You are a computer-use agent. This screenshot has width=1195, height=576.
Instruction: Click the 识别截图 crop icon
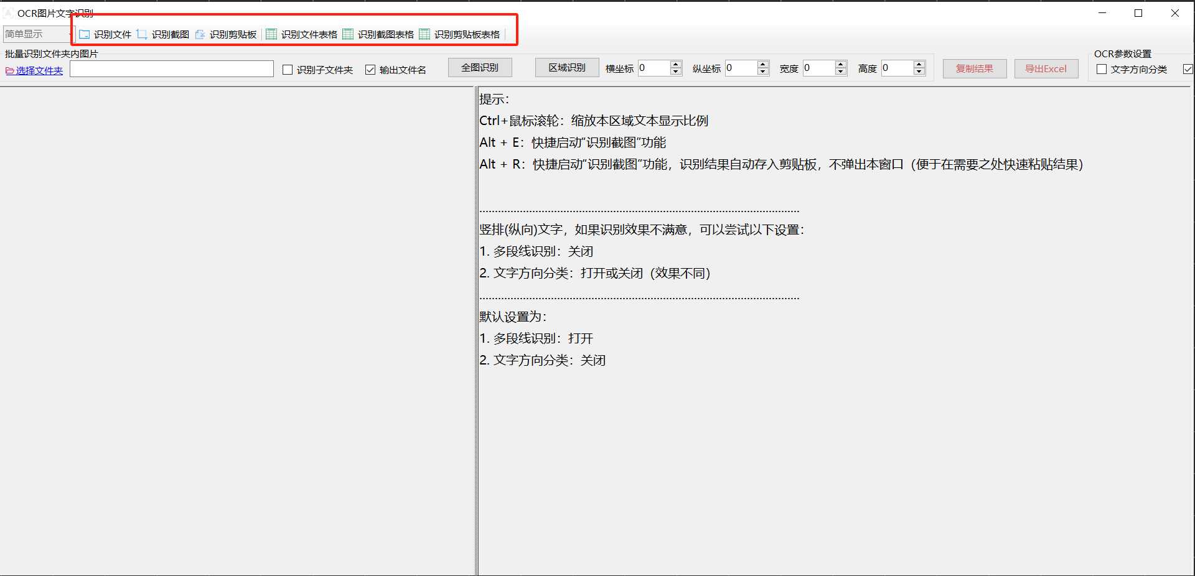tap(142, 34)
